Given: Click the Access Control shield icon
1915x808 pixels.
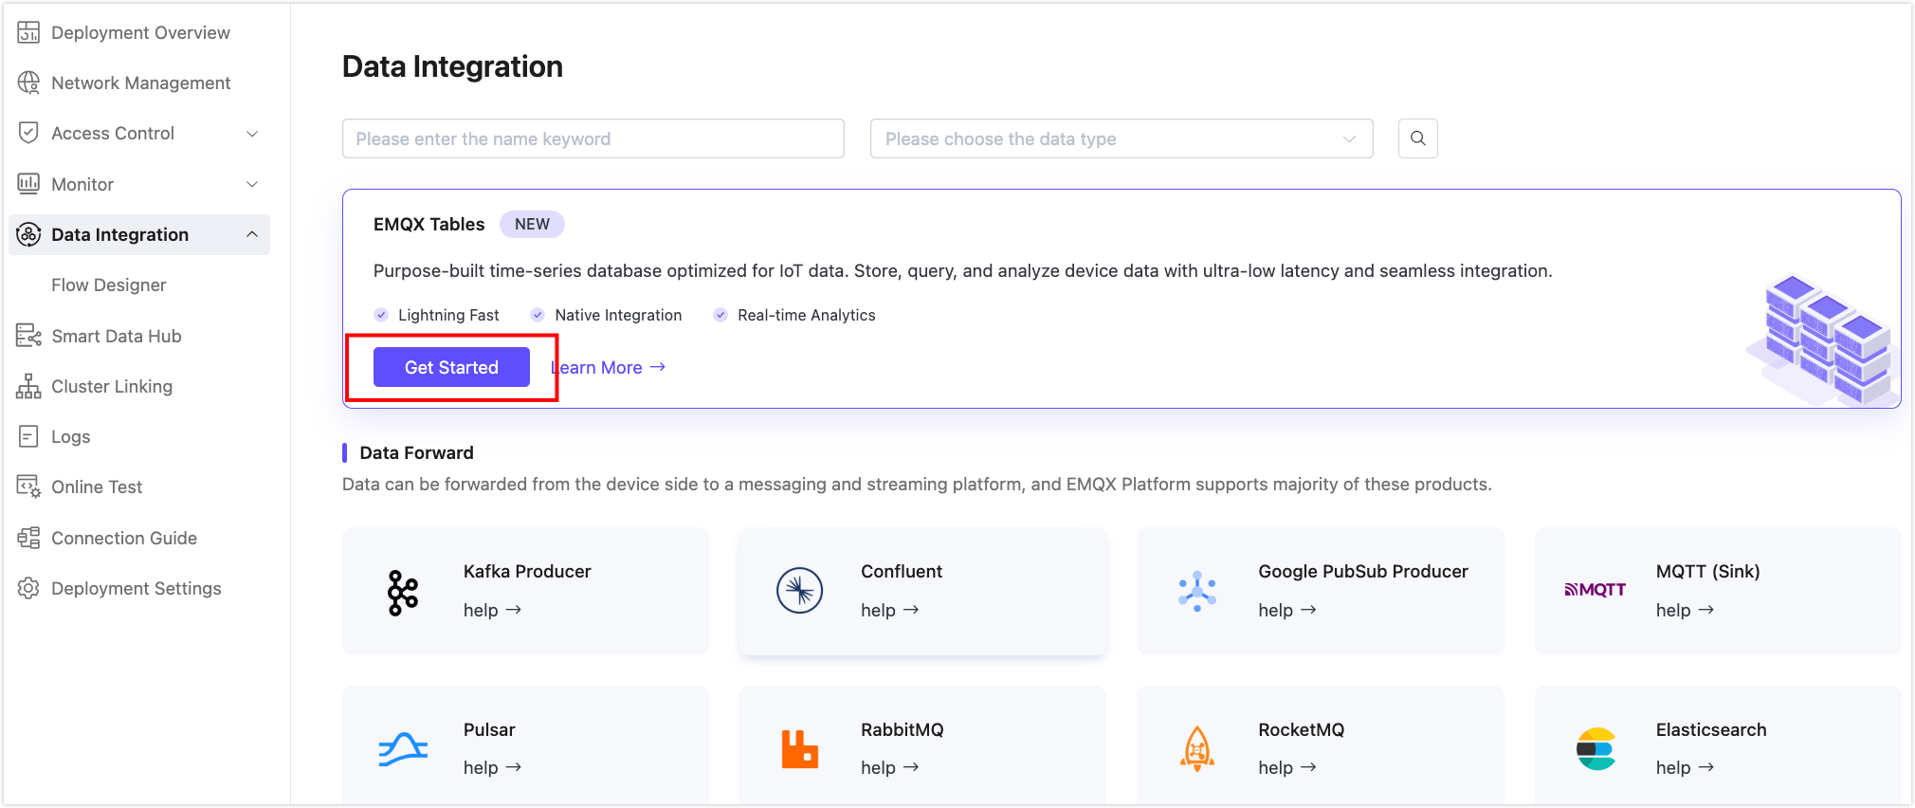Looking at the screenshot, I should [x=28, y=133].
